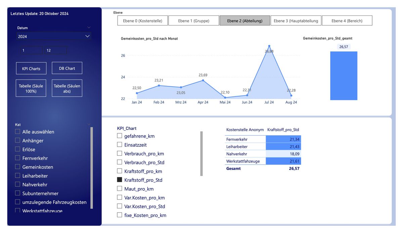Check Verbrauch_pro_km in KPI_Chart
This screenshot has width=403, height=233.
pos(119,153)
